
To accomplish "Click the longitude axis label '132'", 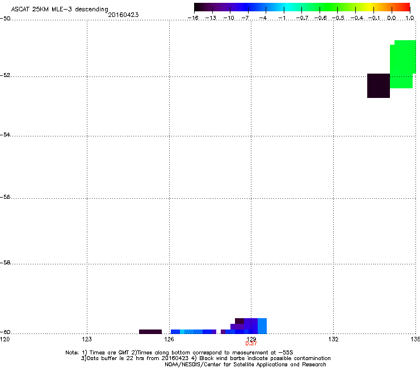I will pyautogui.click(x=333, y=339).
